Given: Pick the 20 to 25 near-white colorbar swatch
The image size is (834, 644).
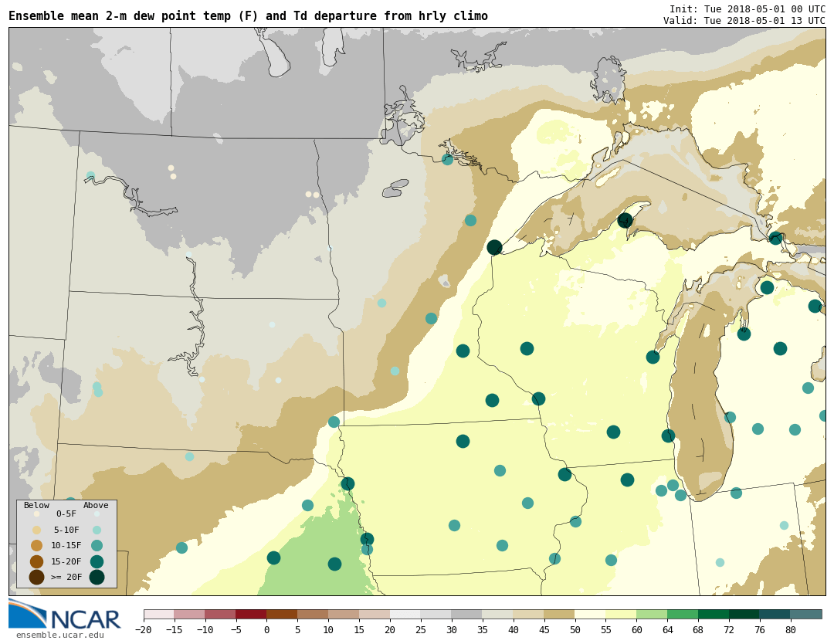Looking at the screenshot, I should click(x=405, y=614).
